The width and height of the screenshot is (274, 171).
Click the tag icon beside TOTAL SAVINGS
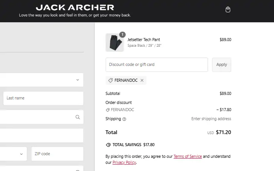[108, 145]
